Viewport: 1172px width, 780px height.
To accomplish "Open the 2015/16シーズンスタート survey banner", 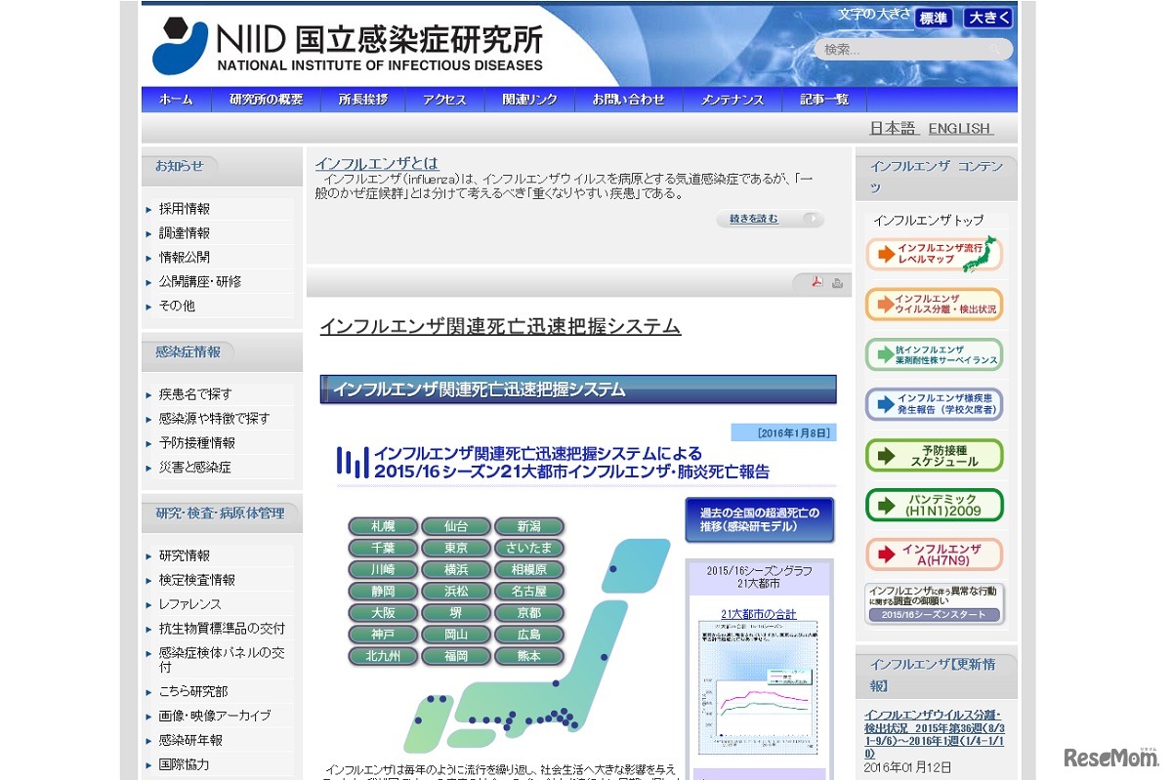I will [934, 604].
